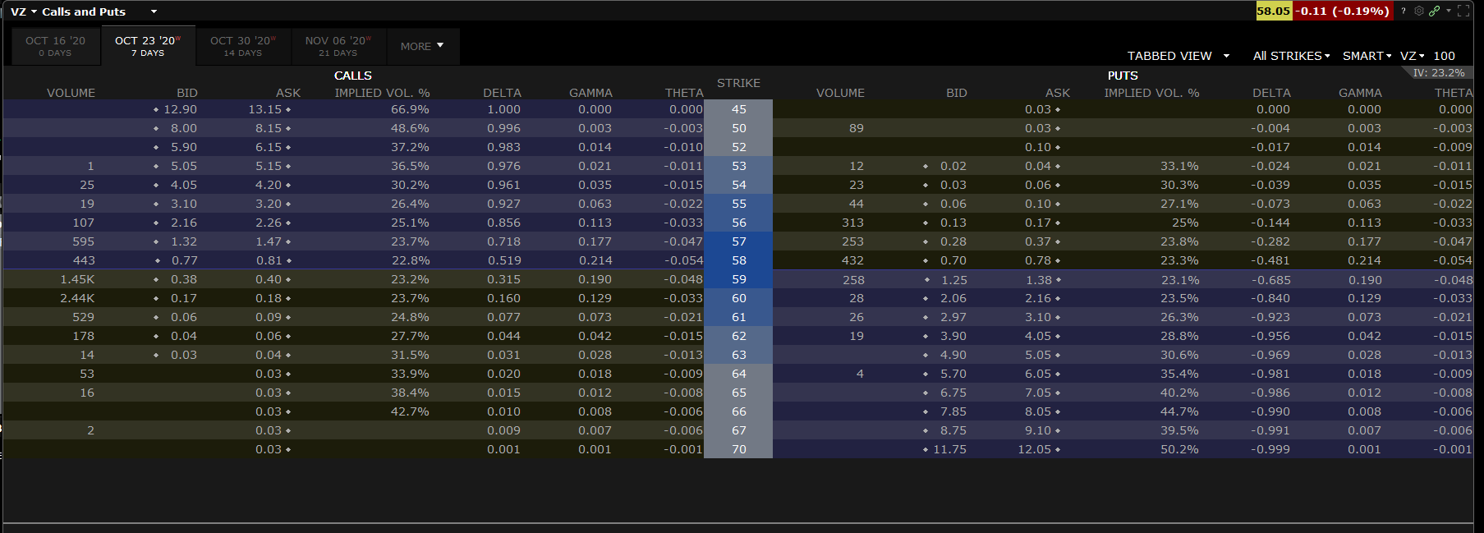Screen dimensions: 1484x533
Task: Select the strike 60 cell
Action: click(x=738, y=298)
